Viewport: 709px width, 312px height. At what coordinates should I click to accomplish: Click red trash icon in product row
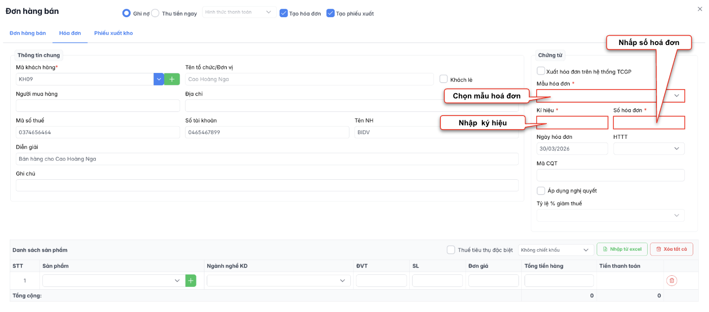click(x=671, y=280)
